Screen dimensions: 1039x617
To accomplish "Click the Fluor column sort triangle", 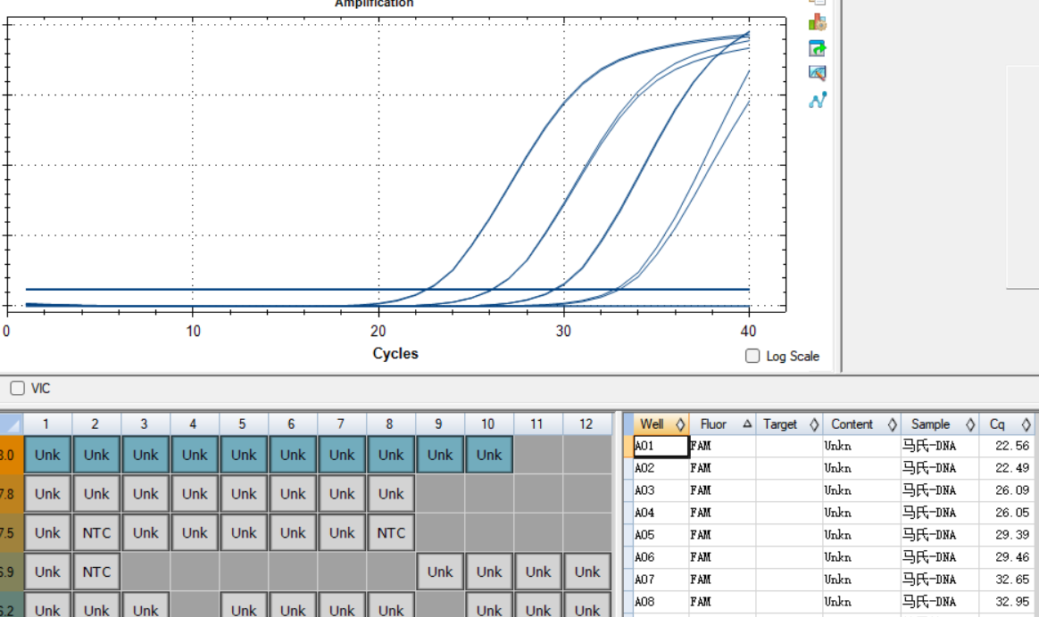I will click(x=747, y=424).
